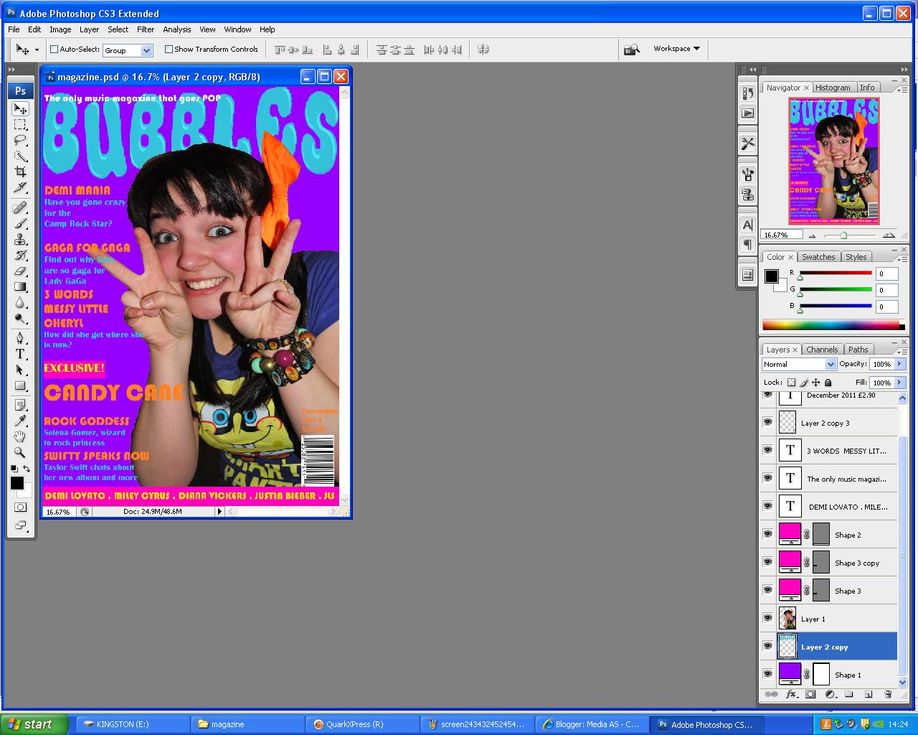Select the Notes tool

pos(20,405)
